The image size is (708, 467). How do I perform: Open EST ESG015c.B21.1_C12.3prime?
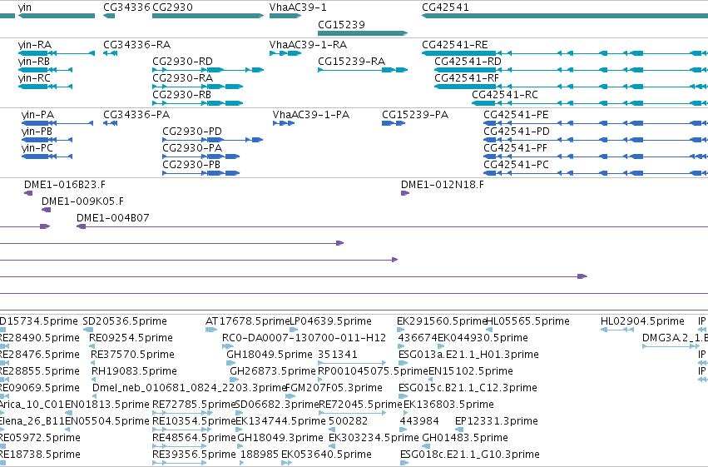(468, 389)
